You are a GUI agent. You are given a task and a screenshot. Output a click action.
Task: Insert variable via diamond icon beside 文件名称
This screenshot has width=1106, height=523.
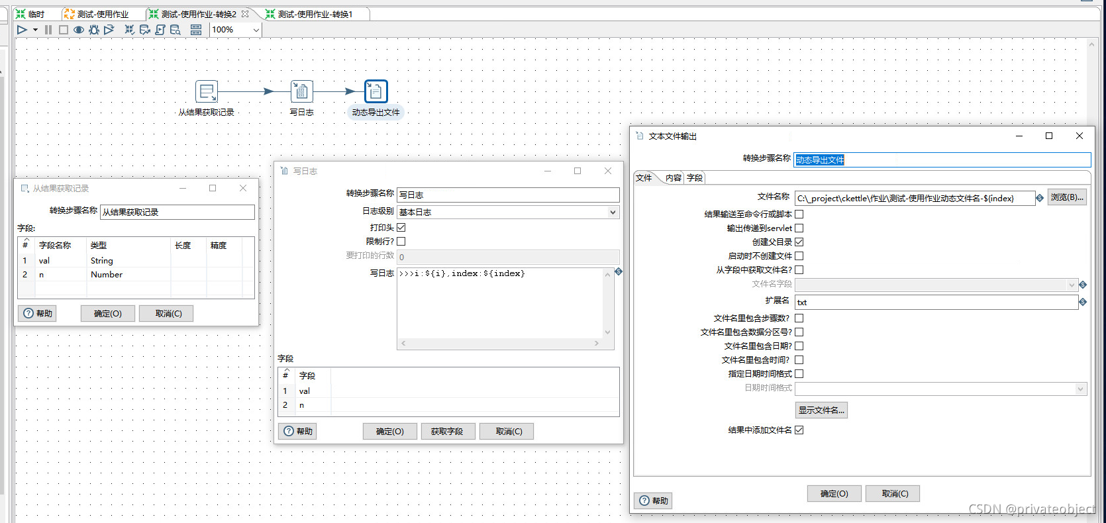(1040, 198)
